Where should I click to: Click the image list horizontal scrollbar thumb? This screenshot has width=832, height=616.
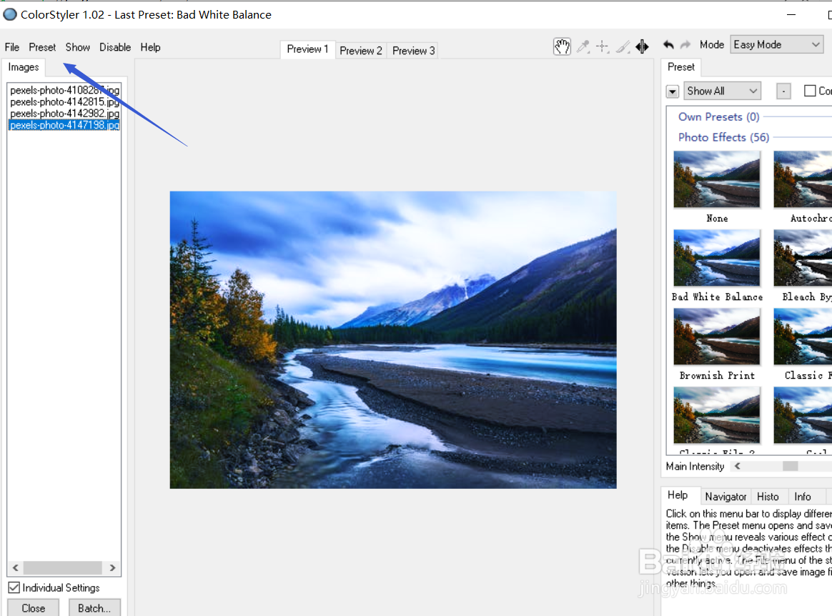point(63,567)
